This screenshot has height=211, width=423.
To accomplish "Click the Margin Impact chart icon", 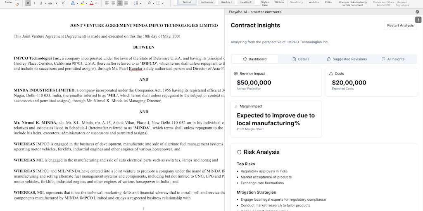I will [236, 106].
